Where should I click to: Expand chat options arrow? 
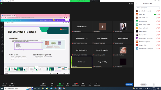coord(55,84)
